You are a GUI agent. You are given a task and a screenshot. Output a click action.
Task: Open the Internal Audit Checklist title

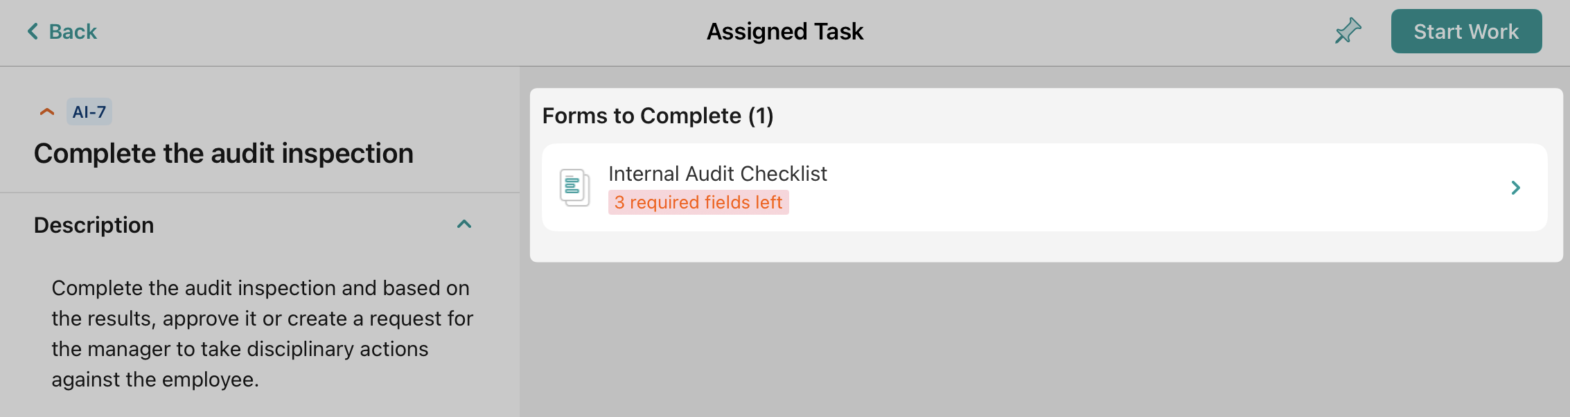(717, 173)
